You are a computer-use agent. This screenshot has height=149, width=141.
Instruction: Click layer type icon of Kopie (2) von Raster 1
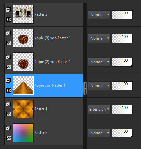[x=8, y=57]
